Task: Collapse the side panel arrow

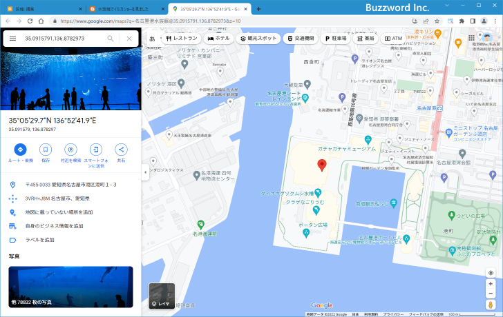Action: [x=145, y=172]
